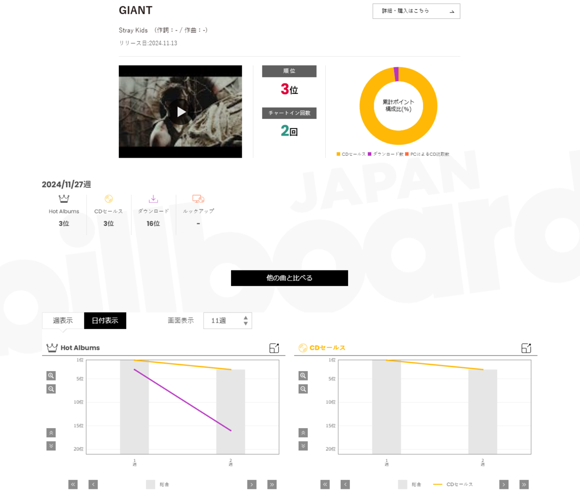Switch to 週表示 tab
Screen dimensions: 580x490
[x=63, y=321]
